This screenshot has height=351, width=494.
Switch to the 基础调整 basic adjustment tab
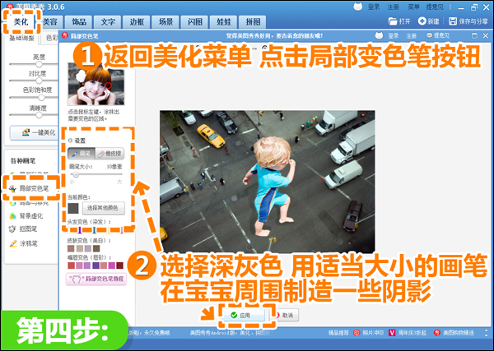pos(21,38)
